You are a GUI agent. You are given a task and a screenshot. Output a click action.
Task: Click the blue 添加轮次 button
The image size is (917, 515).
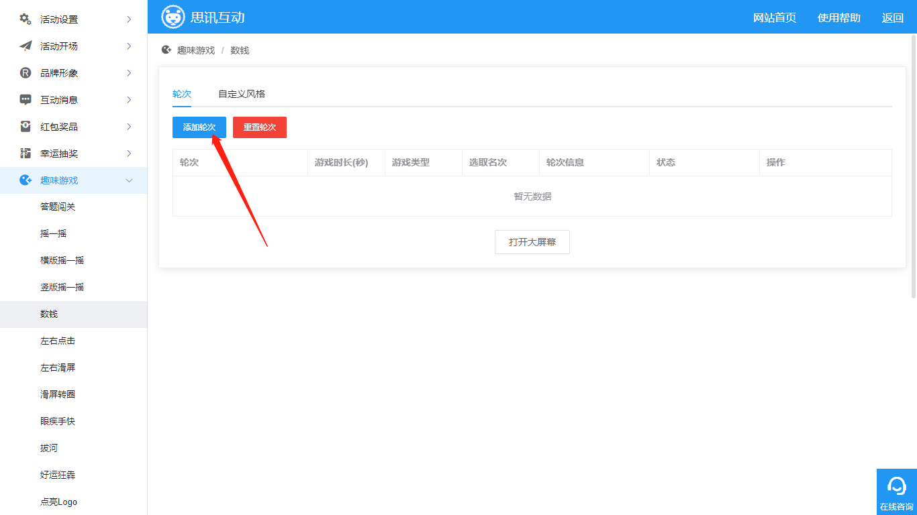click(x=199, y=127)
